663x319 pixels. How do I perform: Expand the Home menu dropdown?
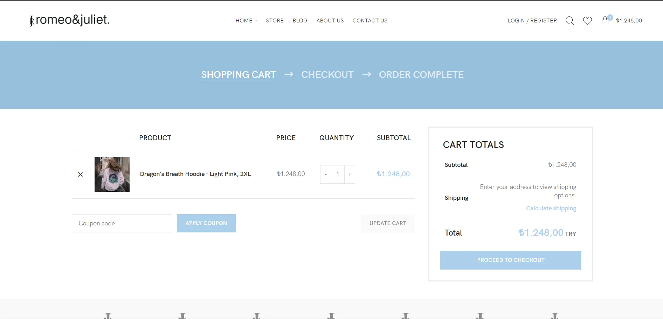click(246, 21)
